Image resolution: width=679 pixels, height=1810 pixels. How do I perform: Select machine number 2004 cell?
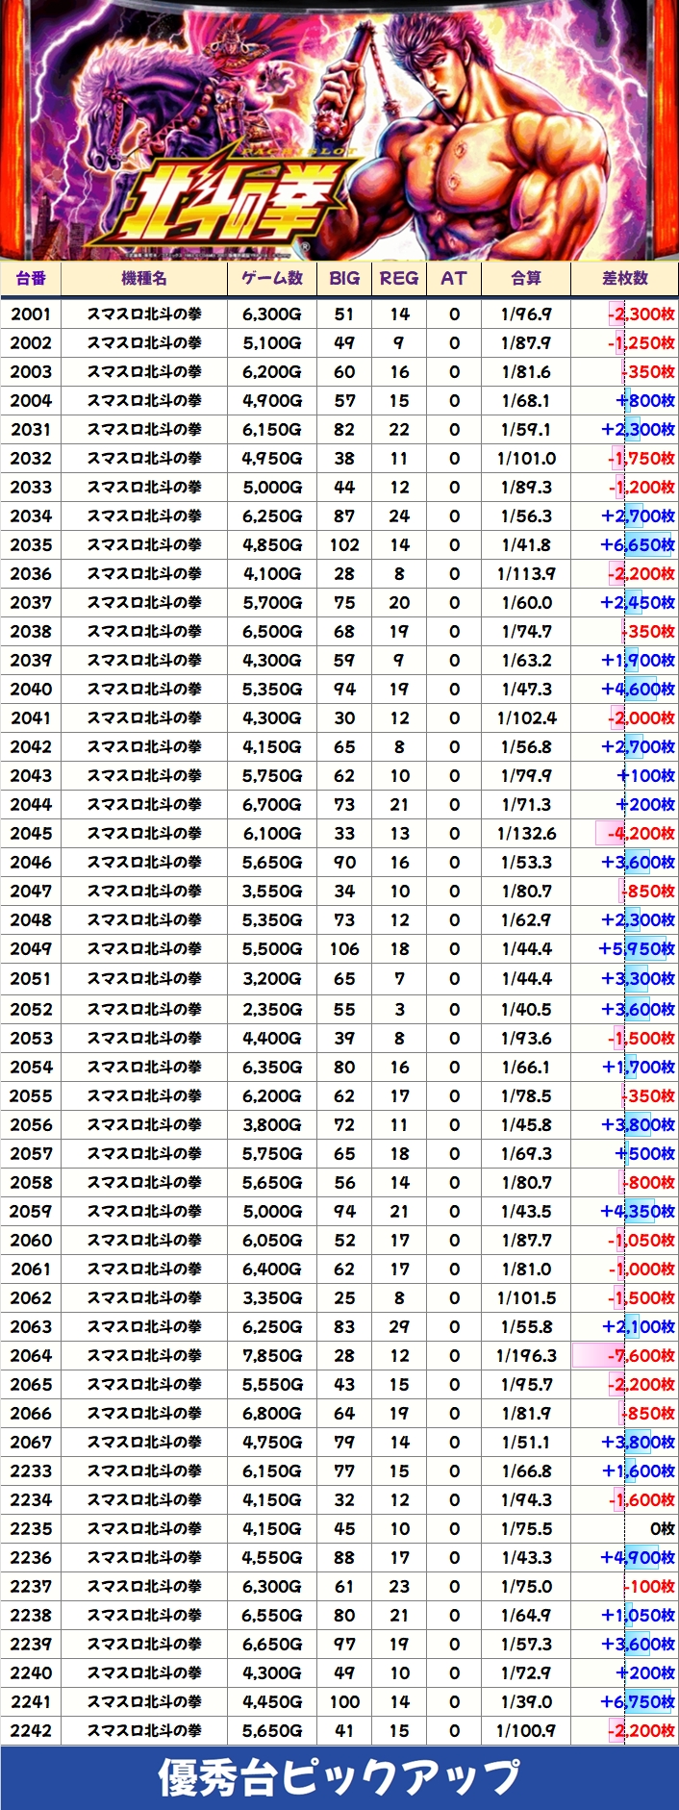pos(31,400)
